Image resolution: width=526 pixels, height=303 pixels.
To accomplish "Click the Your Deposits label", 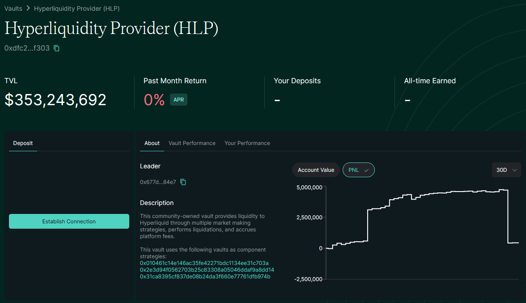I will point(297,81).
